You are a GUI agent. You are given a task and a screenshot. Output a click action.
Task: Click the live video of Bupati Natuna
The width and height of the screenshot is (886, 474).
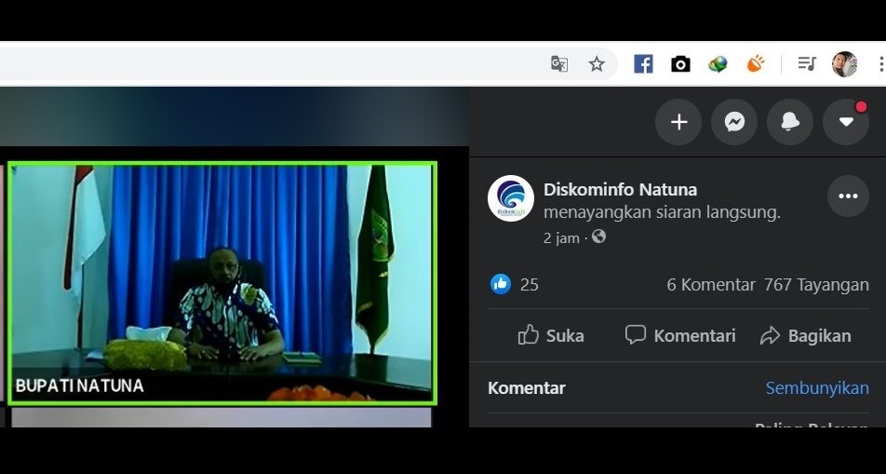[x=222, y=284]
